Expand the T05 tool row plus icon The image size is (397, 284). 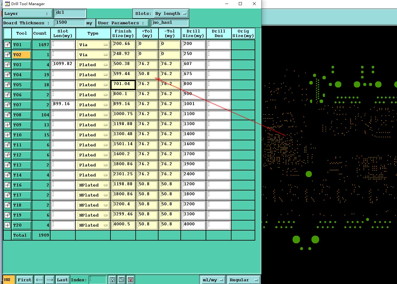pos(7,85)
